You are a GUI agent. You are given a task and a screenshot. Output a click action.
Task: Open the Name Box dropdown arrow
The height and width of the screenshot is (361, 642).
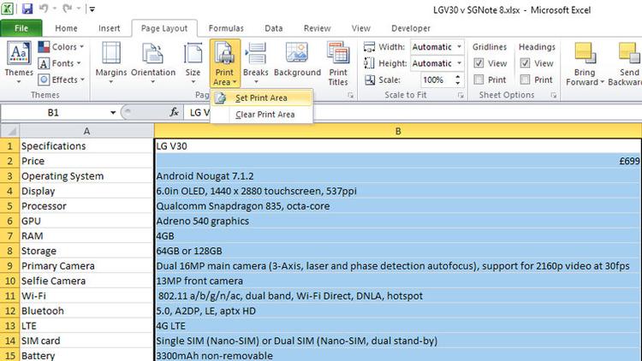[113, 113]
